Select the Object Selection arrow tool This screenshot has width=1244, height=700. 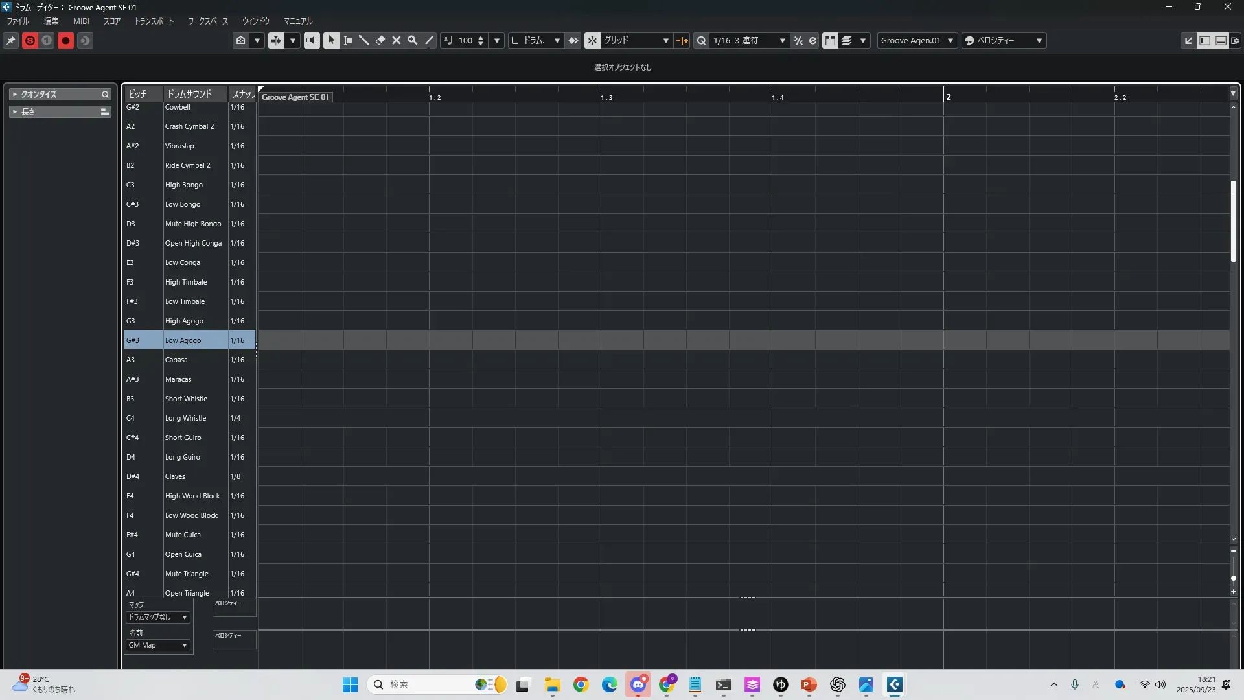(x=331, y=40)
